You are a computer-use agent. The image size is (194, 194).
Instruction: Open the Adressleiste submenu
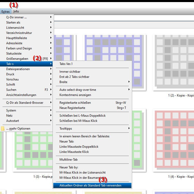pyautogui.click(x=27, y=43)
